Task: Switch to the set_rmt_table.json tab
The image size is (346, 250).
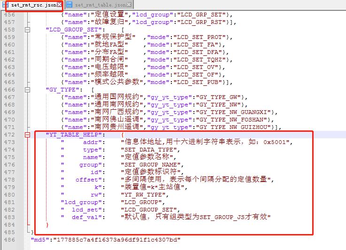Action: coord(100,5)
